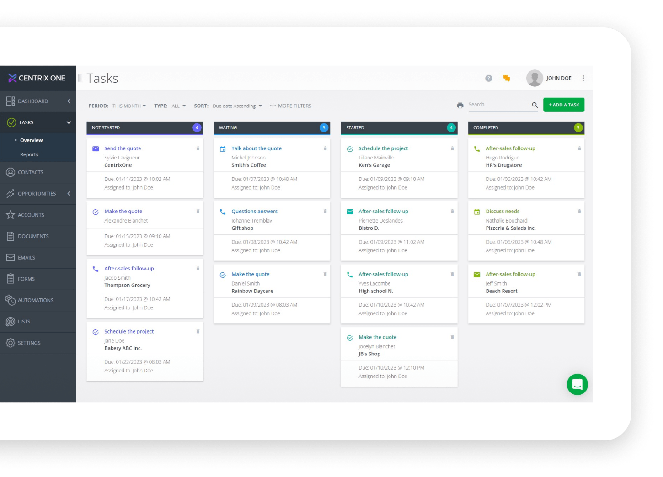
Task: Switch to the Reports view in sidebar
Action: tap(29, 154)
